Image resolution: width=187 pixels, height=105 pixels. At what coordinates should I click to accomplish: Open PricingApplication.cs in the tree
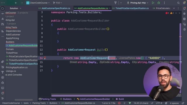point(17,67)
